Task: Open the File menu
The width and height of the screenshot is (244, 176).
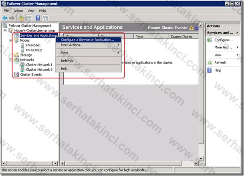Action: [6, 11]
